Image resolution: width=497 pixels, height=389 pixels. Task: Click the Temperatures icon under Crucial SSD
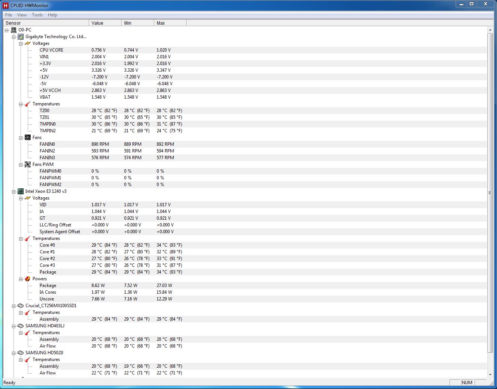pos(28,312)
